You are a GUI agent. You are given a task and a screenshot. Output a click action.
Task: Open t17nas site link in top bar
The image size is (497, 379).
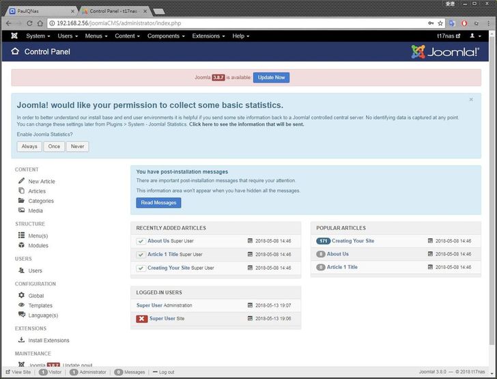pos(448,36)
